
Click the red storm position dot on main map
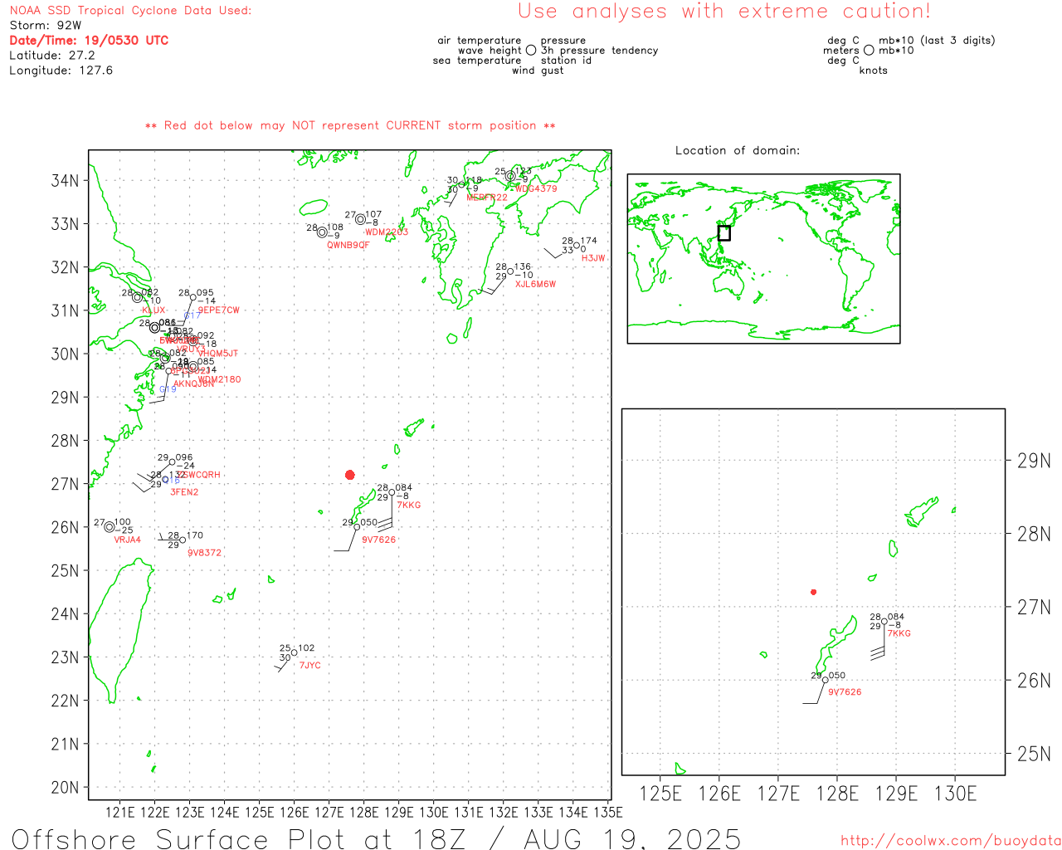point(350,475)
